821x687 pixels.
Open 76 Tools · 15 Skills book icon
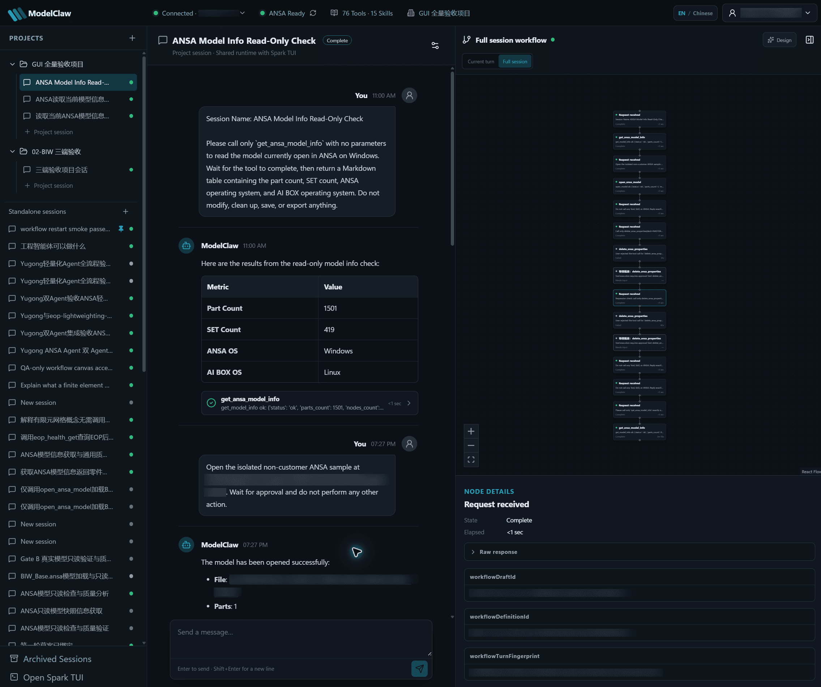pos(334,13)
